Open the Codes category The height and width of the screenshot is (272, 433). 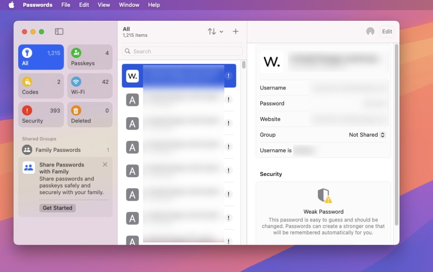(x=41, y=86)
